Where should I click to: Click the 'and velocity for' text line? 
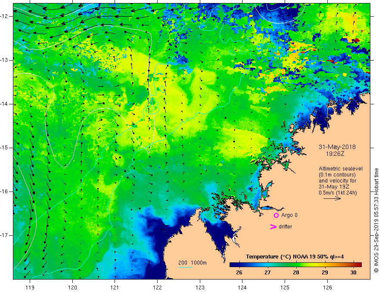337,181
